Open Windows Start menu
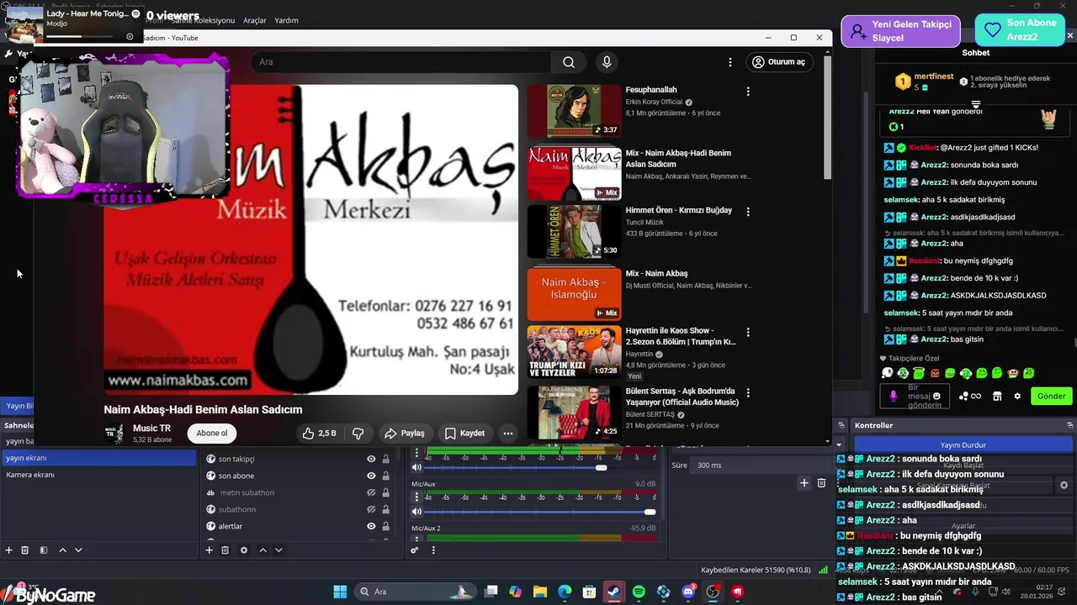Screen dimensions: 1077x605 tap(340, 592)
